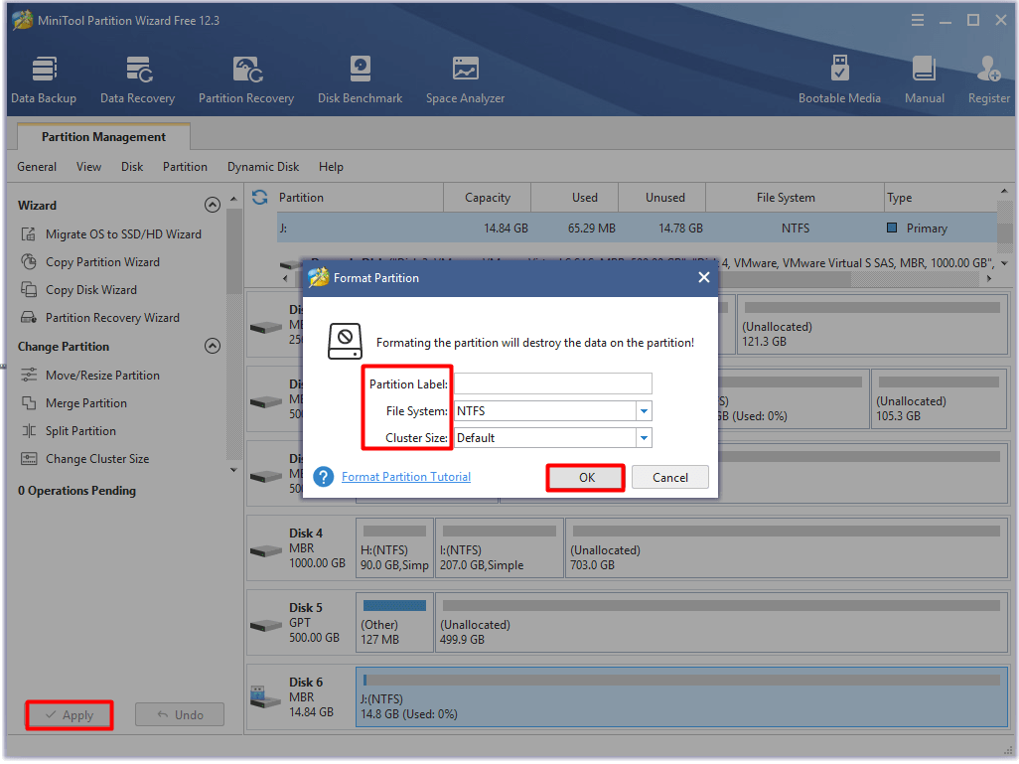Sort by the Capacity column header
The width and height of the screenshot is (1019, 764).
point(488,198)
